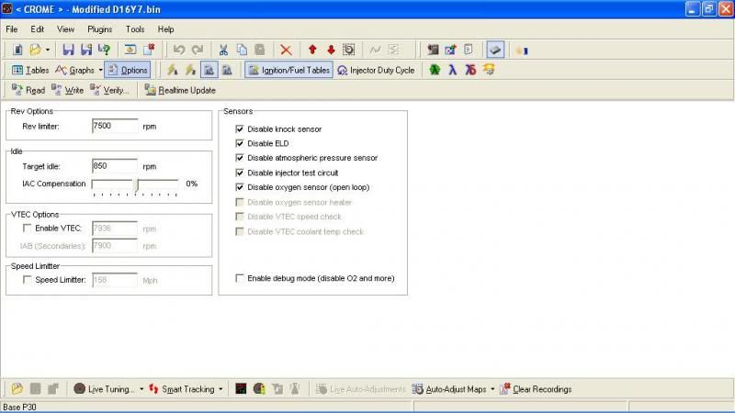The image size is (735, 413).
Task: Open the Tools menu
Action: tap(135, 29)
